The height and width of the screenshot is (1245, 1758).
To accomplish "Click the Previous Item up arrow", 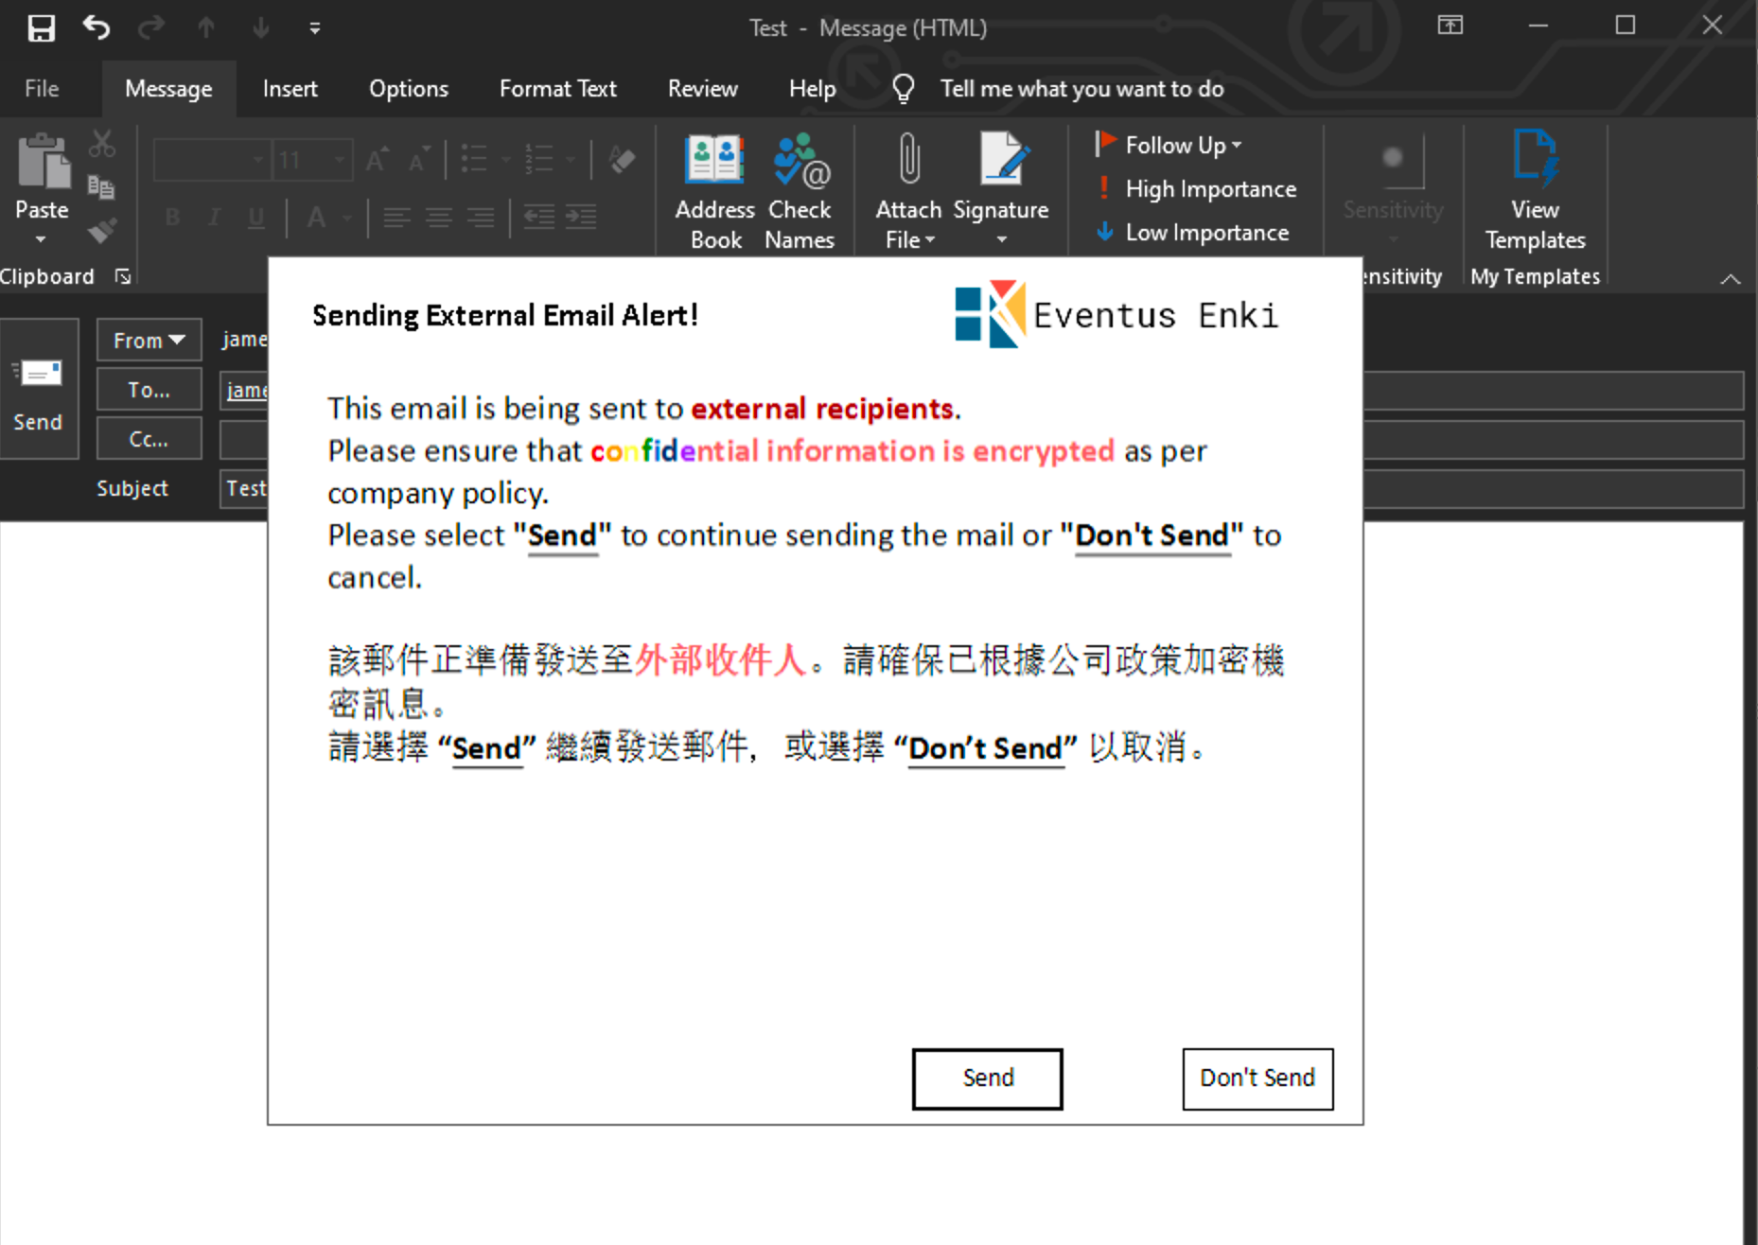I will pos(205,27).
